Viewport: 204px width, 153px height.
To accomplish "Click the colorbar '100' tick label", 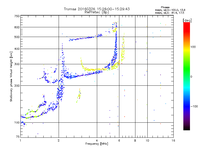I will [193, 47].
